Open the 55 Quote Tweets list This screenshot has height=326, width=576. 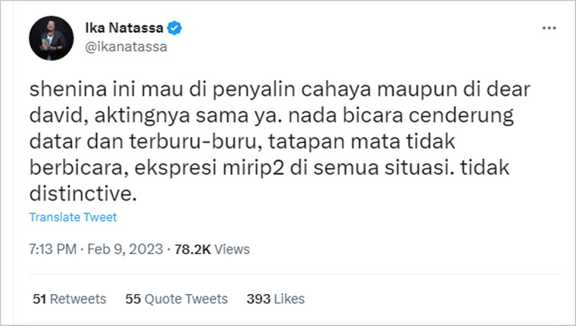[x=176, y=299]
